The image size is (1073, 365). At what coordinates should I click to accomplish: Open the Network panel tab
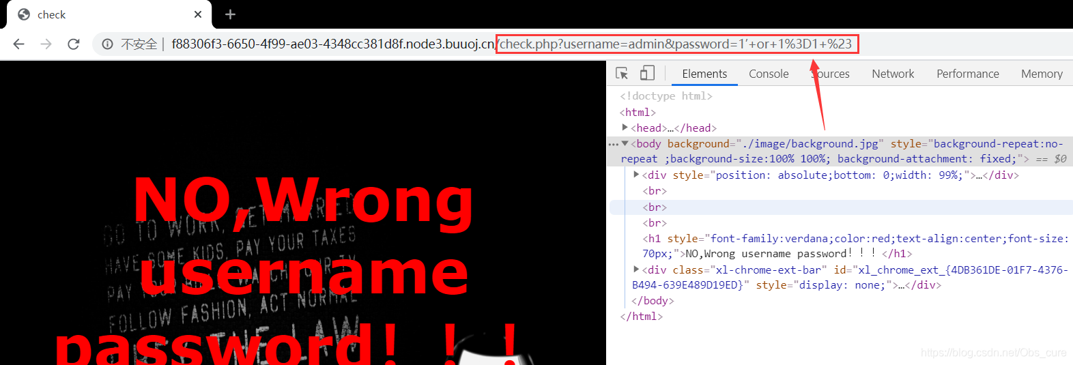pyautogui.click(x=892, y=74)
